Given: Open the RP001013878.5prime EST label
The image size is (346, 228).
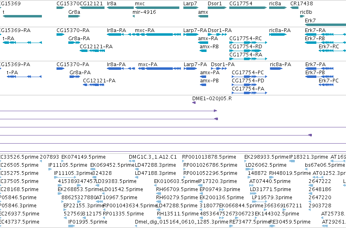Looking at the screenshot, I should pos(209,157).
